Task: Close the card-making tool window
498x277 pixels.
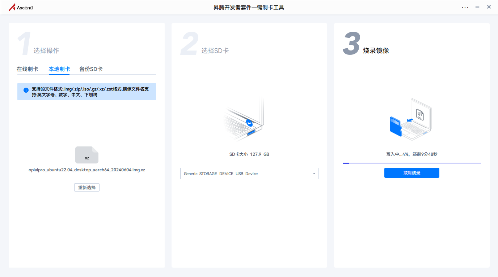Action: click(x=489, y=7)
